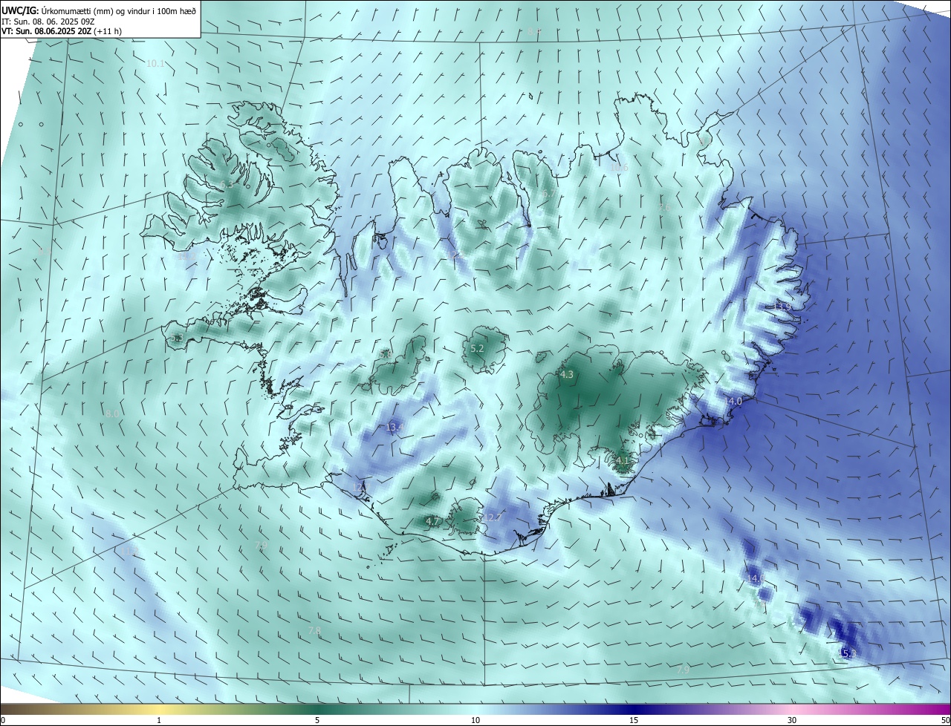Click the 4.1 value label on the map

[622, 461]
